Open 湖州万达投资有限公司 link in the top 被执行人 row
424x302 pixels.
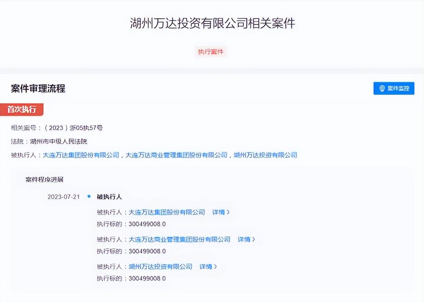(265, 155)
